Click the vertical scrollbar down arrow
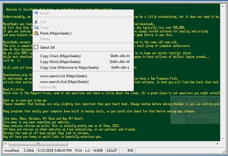 (x=223, y=139)
